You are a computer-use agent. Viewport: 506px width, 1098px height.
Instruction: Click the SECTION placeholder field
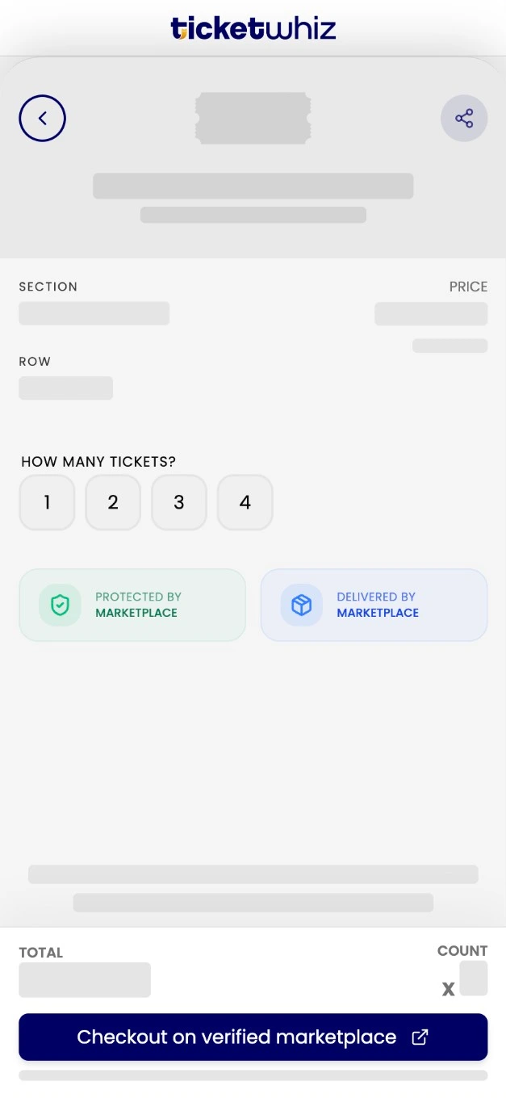pos(94,313)
